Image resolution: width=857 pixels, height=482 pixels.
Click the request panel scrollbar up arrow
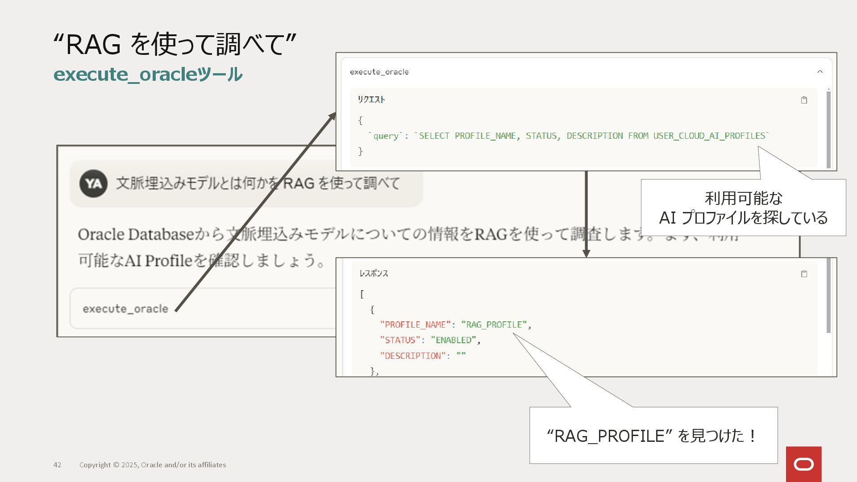pyautogui.click(x=828, y=89)
